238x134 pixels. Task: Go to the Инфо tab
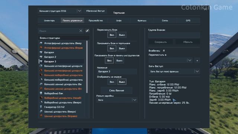(119, 20)
